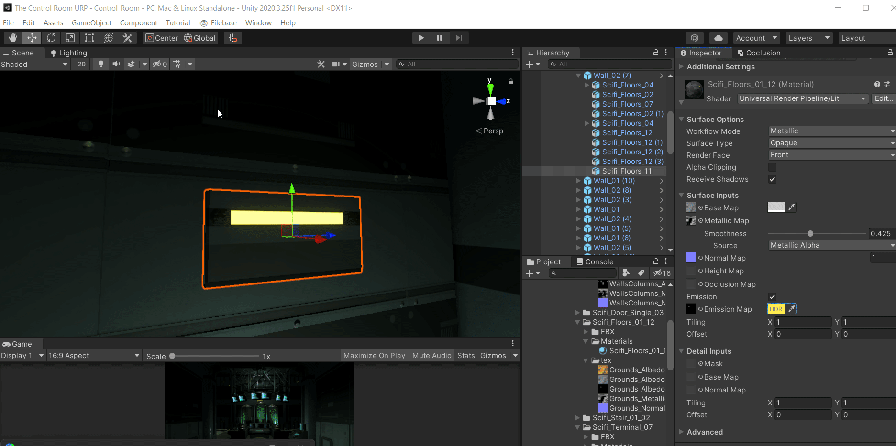
Task: Open Unity cloud services via cloud icon
Action: (718, 38)
